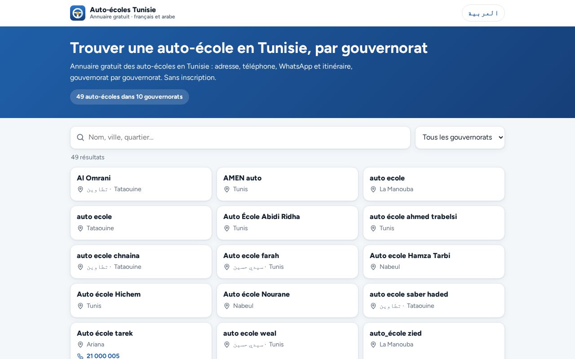Image resolution: width=575 pixels, height=359 pixels.
Task: Open the AMEN auto listing title
Action: (x=242, y=178)
